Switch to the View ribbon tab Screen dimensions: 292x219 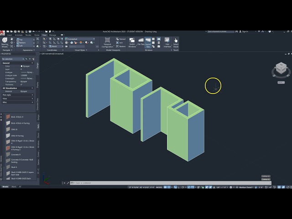tap(44, 35)
